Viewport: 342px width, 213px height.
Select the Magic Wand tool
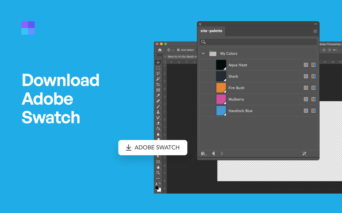coord(158,79)
